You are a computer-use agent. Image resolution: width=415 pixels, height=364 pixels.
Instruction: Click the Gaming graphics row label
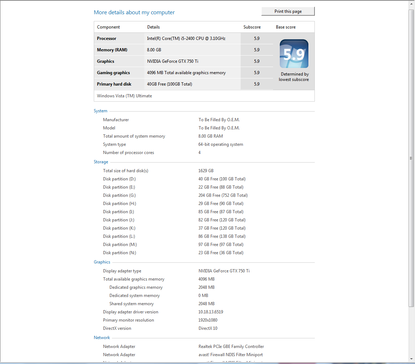[x=113, y=72]
